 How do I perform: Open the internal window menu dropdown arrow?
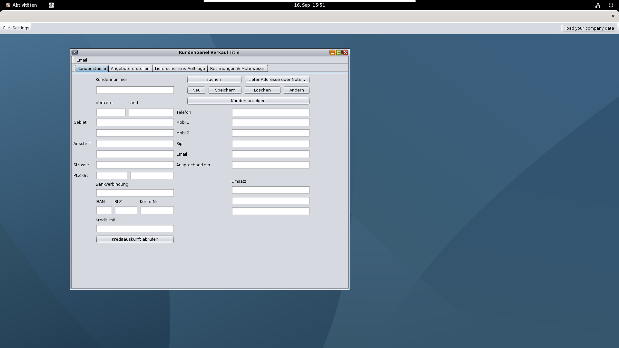pos(74,52)
